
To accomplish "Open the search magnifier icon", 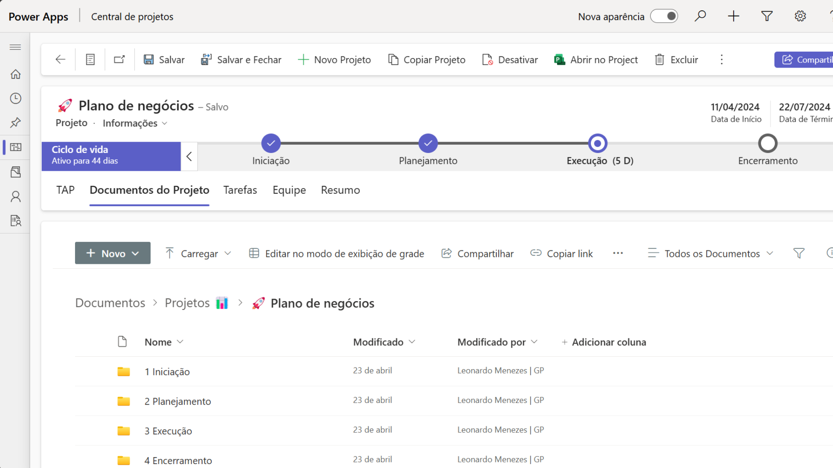I will click(700, 16).
